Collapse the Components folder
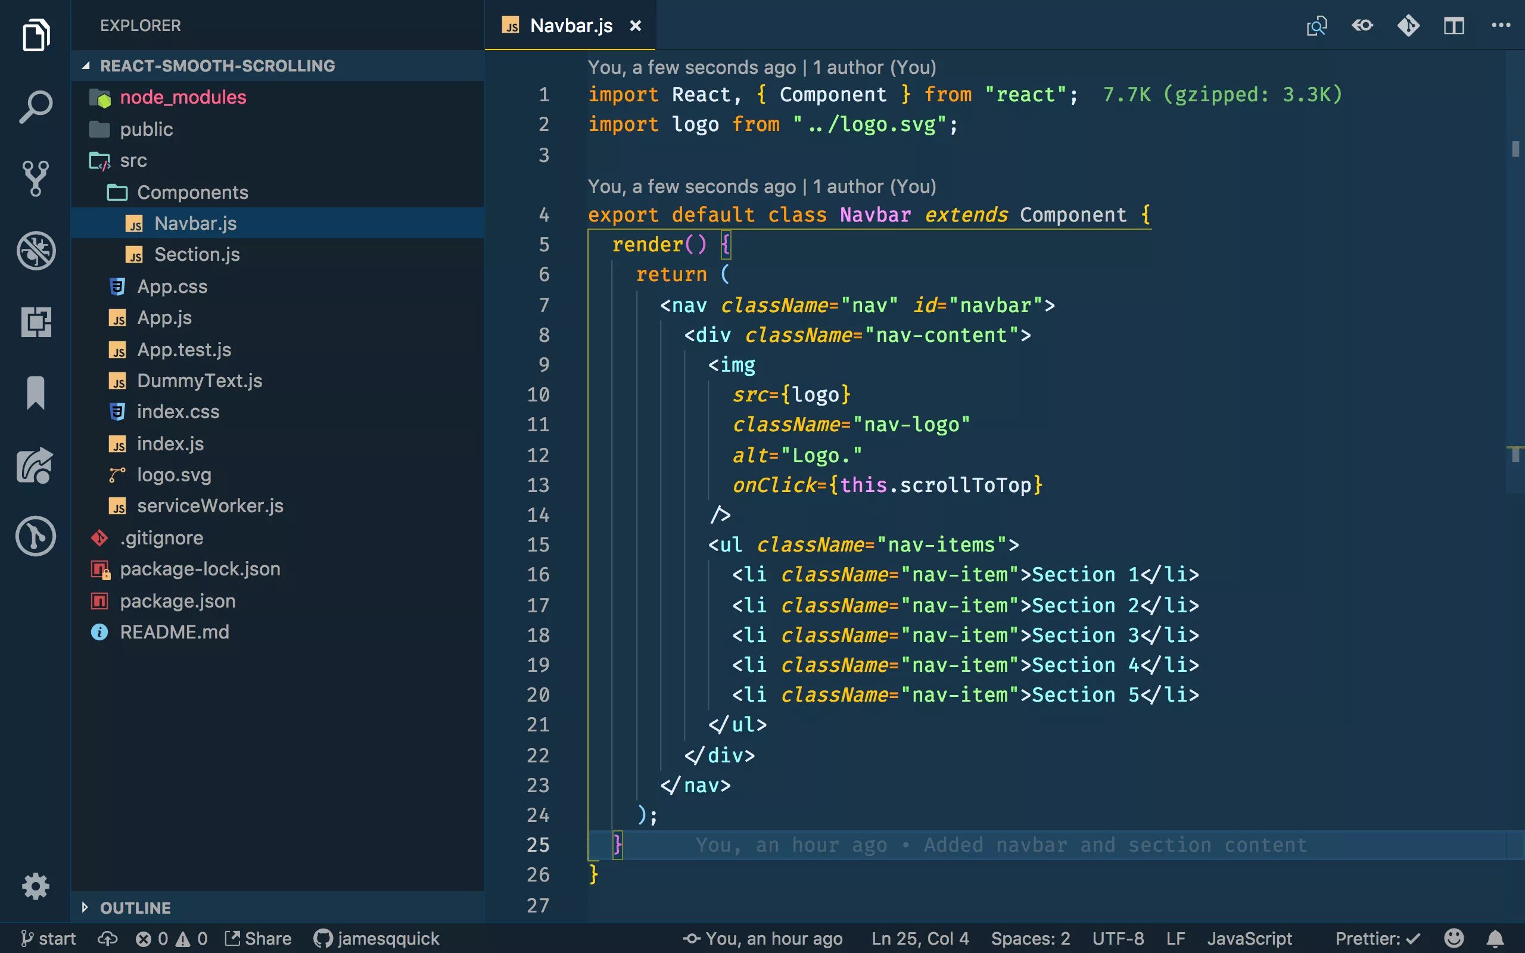The height and width of the screenshot is (953, 1525). pos(277,192)
